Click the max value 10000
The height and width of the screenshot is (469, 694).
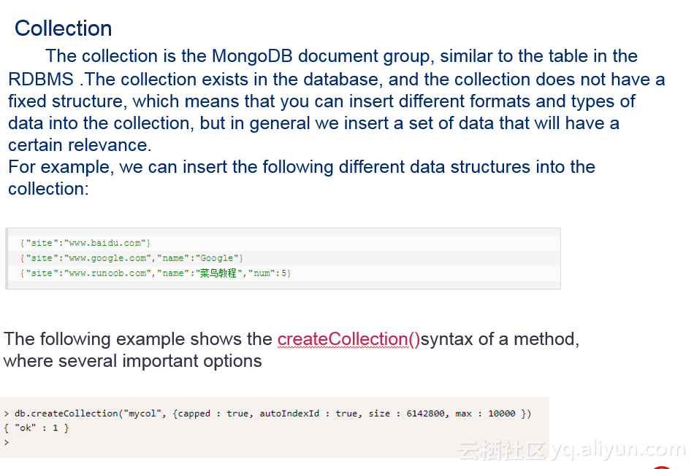(x=501, y=414)
